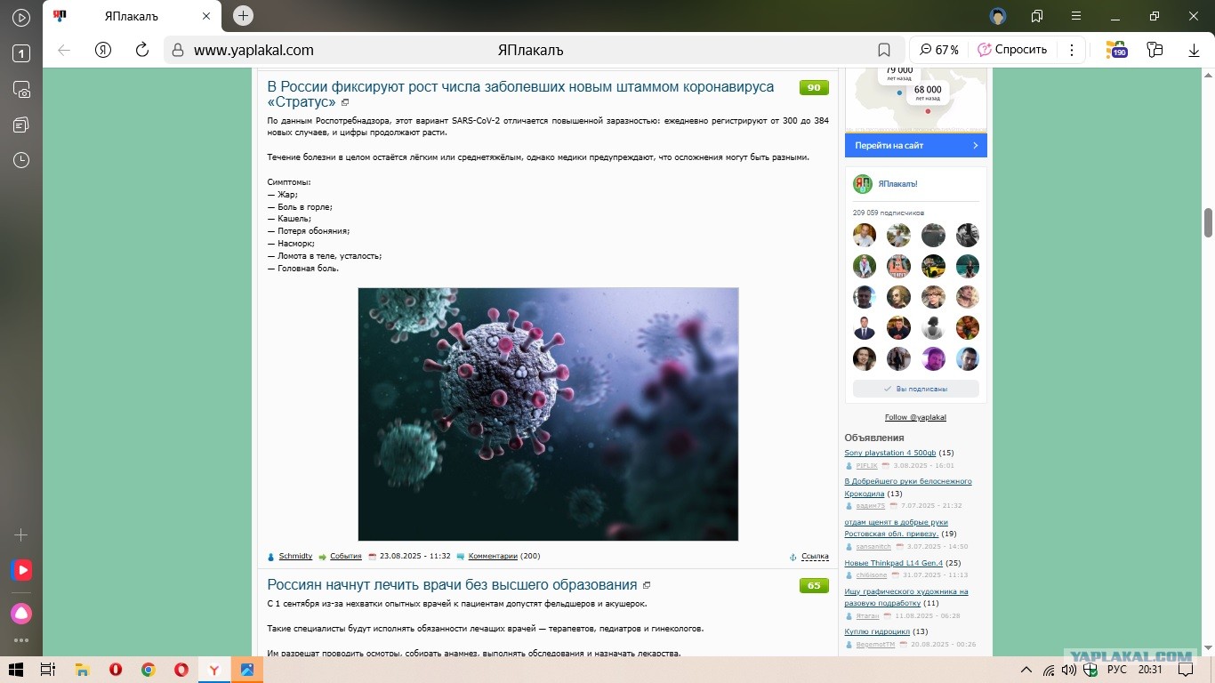Reload the current page
Image resolution: width=1215 pixels, height=683 pixels.
pyautogui.click(x=141, y=50)
